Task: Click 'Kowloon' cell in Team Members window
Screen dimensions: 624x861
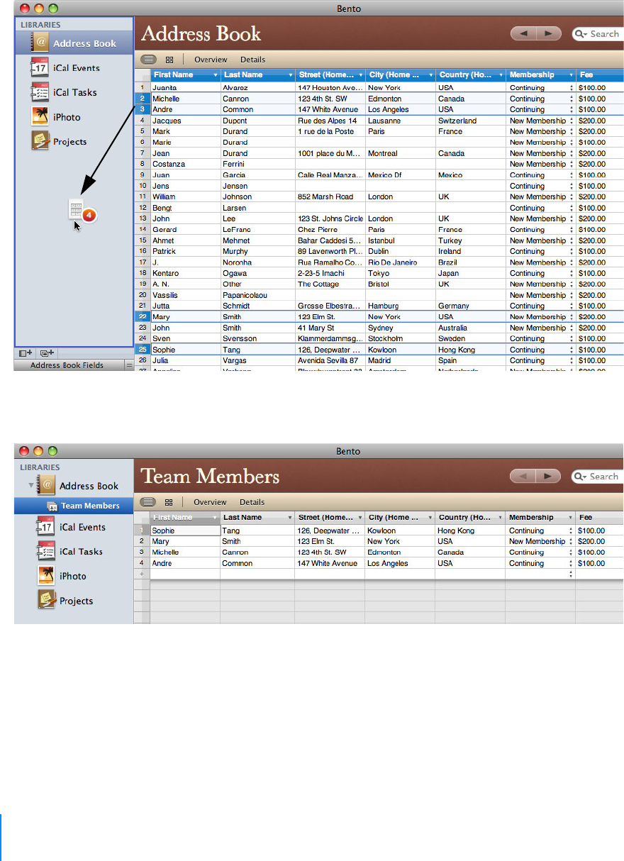Action: [400, 531]
